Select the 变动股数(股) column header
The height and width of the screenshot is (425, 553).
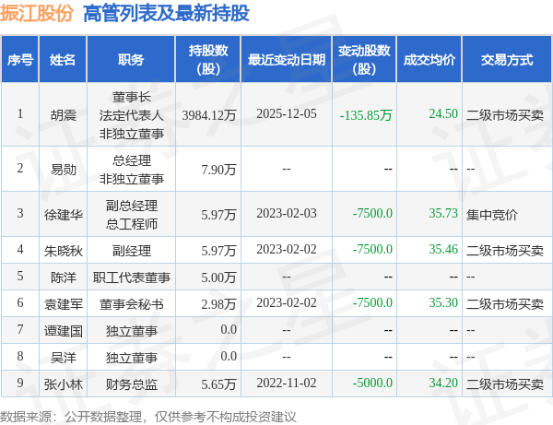pyautogui.click(x=364, y=60)
